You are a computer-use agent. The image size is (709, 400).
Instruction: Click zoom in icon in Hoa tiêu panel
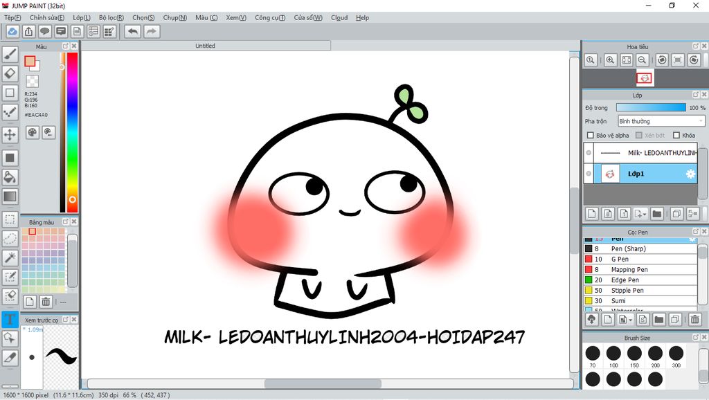click(x=610, y=60)
